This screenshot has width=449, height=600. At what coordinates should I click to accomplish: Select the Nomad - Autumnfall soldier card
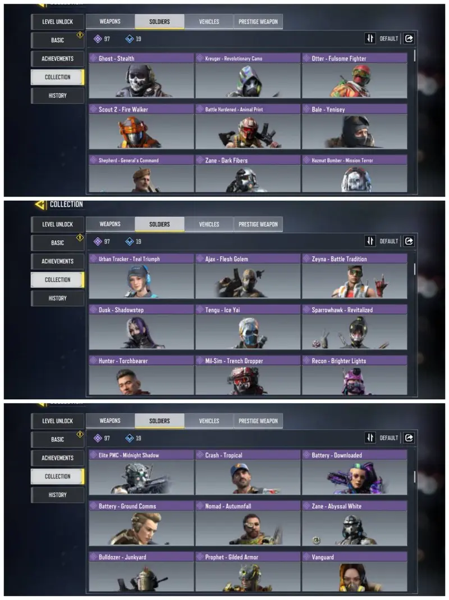click(x=248, y=524)
